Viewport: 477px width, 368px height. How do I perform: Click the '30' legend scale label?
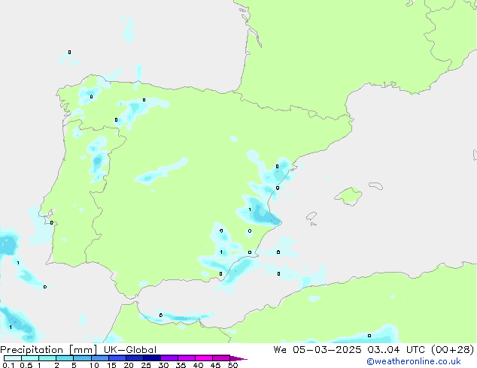click(163, 365)
